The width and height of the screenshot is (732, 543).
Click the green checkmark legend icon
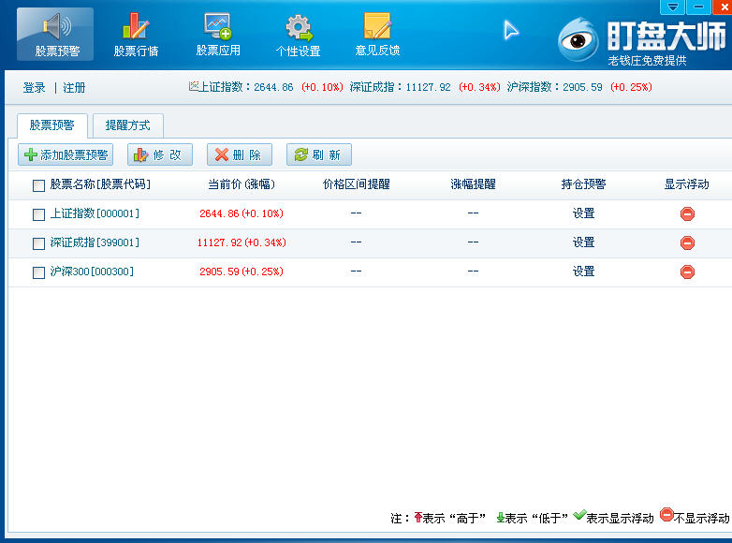[579, 515]
